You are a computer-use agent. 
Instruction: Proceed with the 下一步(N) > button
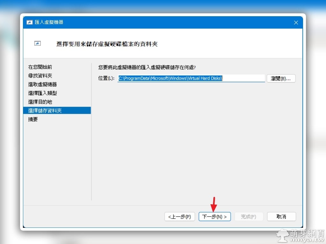coord(215,217)
